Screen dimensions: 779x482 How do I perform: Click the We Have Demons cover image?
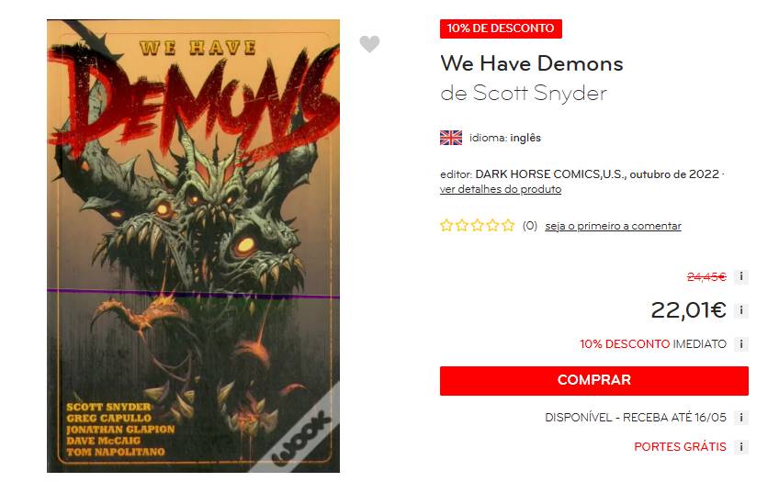click(193, 246)
